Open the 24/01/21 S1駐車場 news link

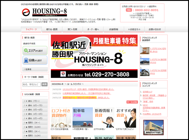[x=87, y=93]
